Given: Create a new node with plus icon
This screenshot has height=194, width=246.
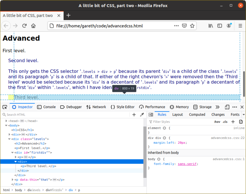Looking at the screenshot, I should point(134,115).
